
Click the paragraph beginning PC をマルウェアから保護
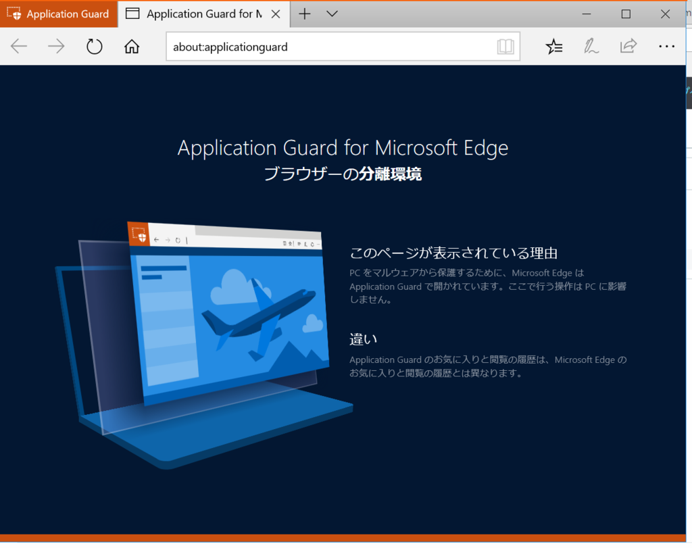pyautogui.click(x=488, y=287)
